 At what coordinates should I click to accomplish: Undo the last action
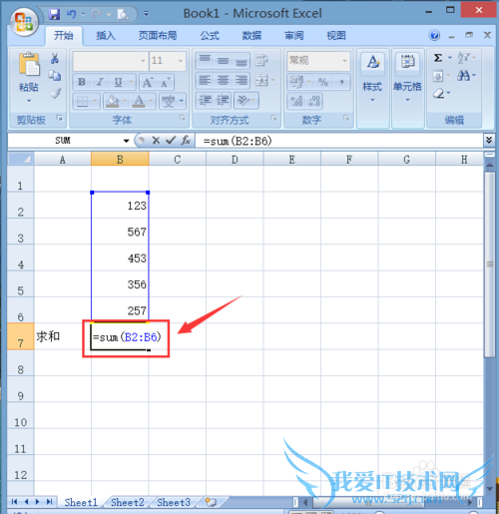click(71, 14)
